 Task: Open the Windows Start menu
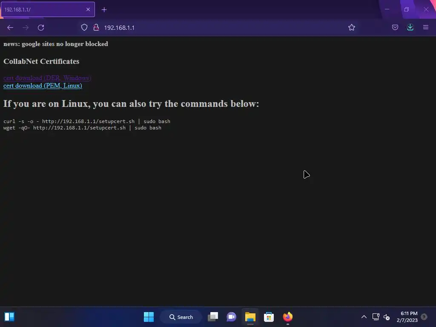149,317
